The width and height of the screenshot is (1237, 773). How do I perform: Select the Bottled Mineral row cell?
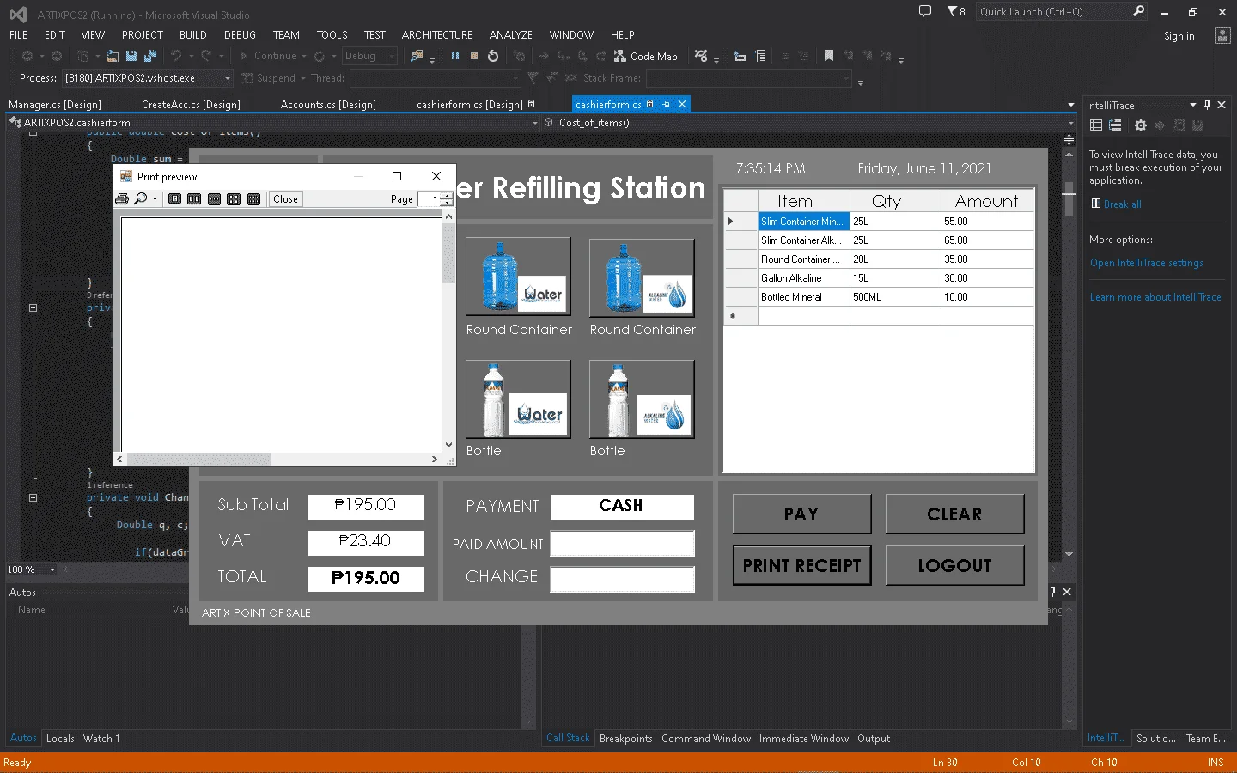(803, 297)
